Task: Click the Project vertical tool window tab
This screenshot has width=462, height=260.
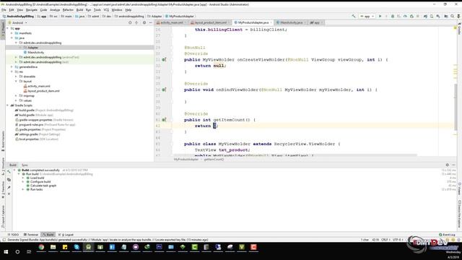Action: coord(3,30)
